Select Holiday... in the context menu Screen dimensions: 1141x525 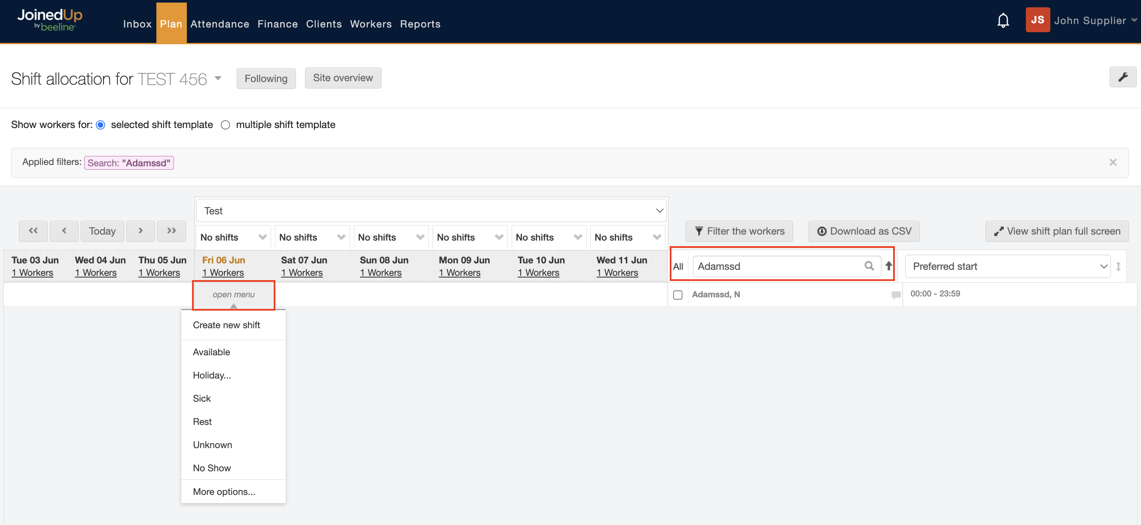click(212, 375)
